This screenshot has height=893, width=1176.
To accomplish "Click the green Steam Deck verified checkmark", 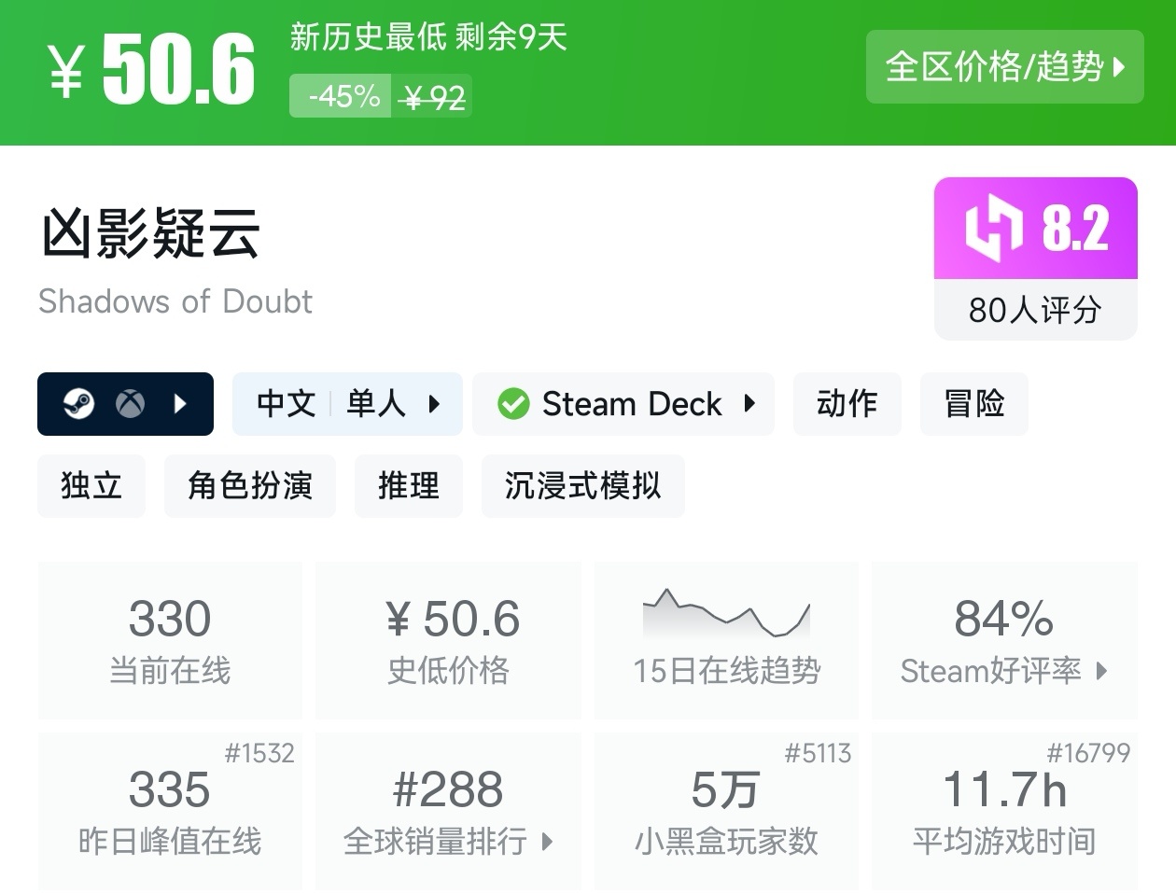I will click(513, 404).
